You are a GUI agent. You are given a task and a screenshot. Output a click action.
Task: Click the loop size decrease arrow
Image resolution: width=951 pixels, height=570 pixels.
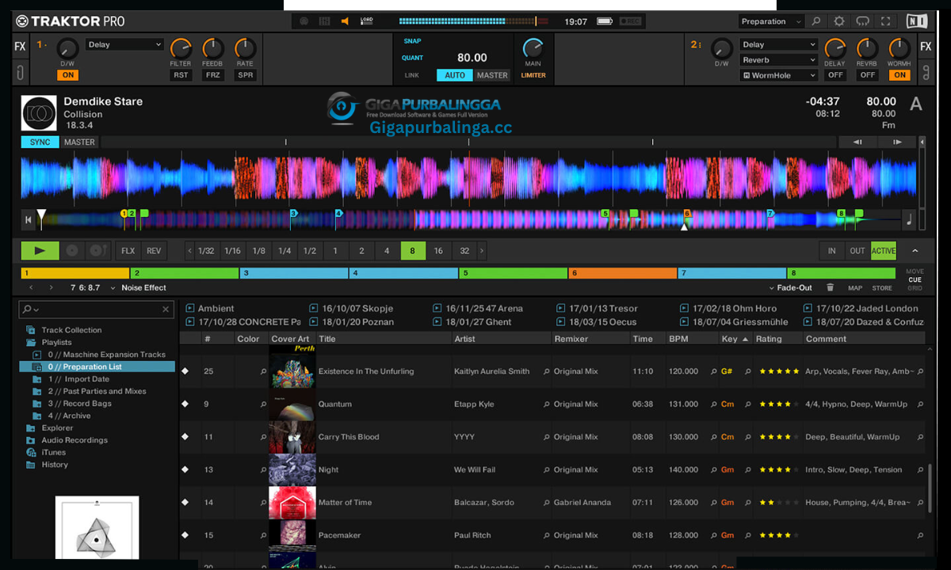point(189,251)
